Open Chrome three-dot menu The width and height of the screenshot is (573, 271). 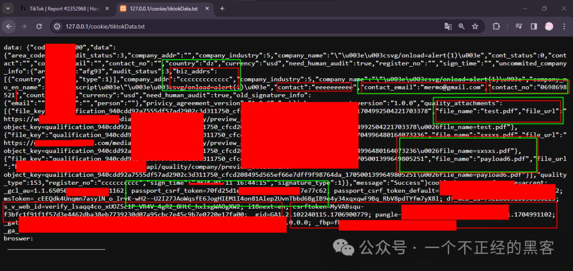(x=563, y=26)
